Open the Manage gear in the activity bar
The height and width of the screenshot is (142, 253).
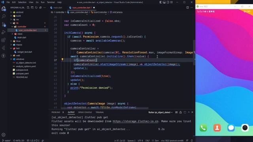pyautogui.click(x=4, y=135)
